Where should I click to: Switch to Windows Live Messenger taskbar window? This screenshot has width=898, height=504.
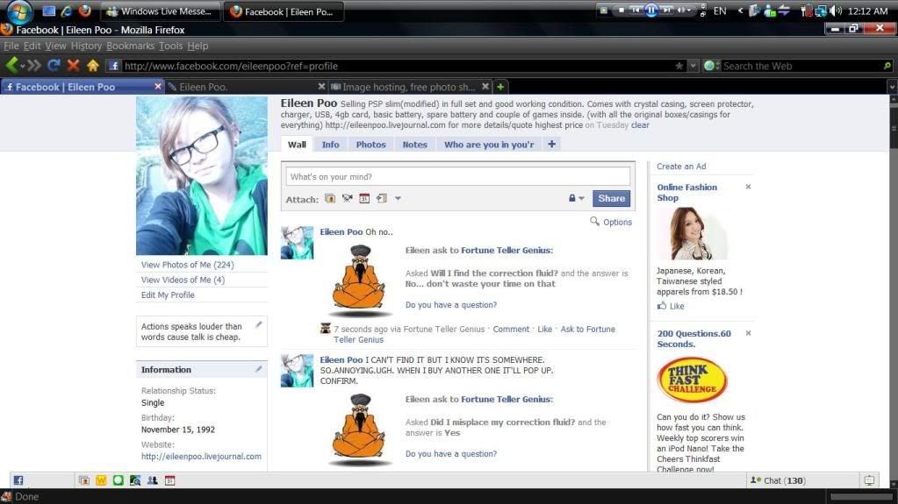[x=161, y=11]
